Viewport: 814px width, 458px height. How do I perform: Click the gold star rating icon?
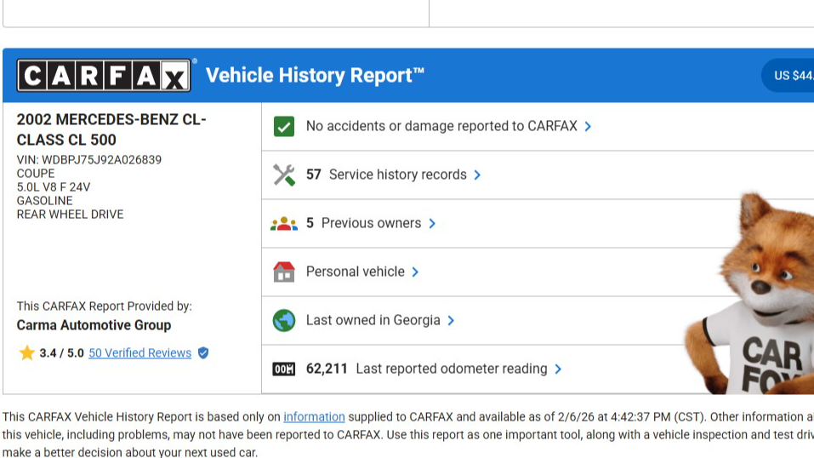(26, 352)
